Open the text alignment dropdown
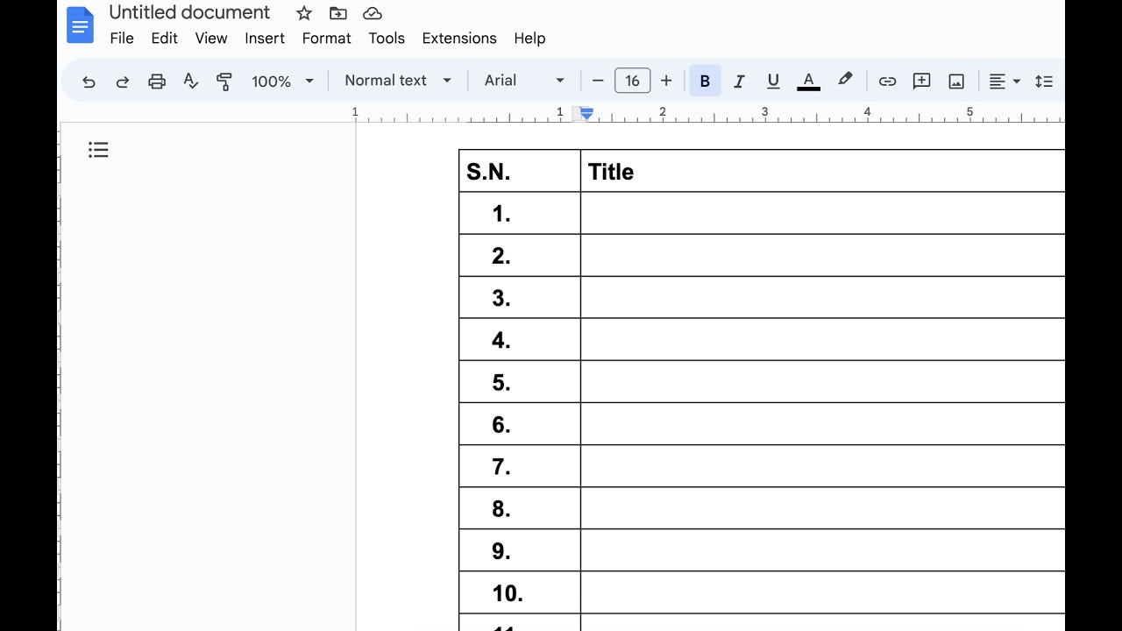This screenshot has height=631, width=1122. [x=1005, y=82]
